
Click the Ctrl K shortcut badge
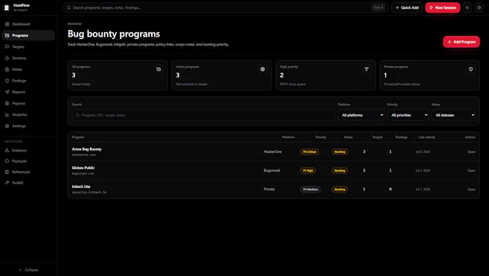click(378, 7)
